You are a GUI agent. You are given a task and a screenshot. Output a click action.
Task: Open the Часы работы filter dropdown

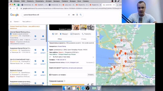tap(27, 22)
